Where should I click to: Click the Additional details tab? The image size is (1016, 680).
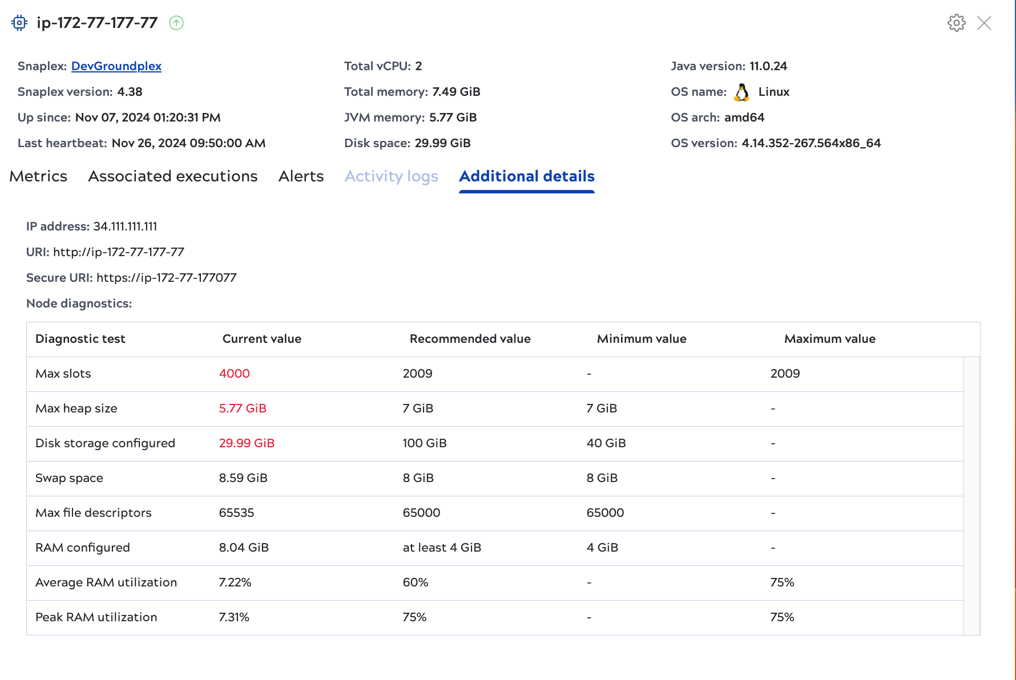[526, 176]
